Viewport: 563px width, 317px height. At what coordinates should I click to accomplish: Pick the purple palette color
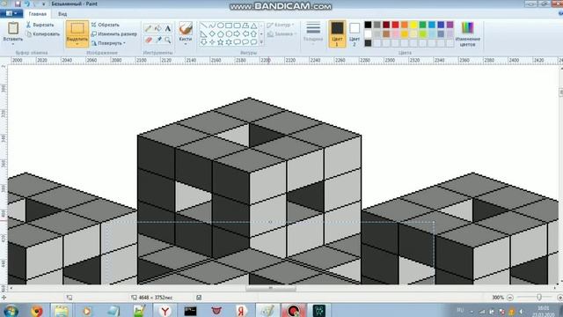[x=450, y=25]
